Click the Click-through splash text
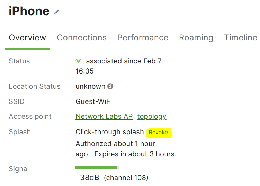The width and height of the screenshot is (260, 186). coord(110,132)
